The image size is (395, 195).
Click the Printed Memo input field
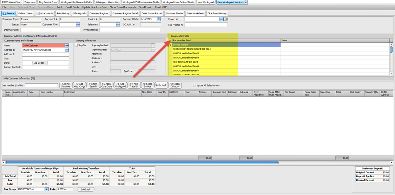130,30
